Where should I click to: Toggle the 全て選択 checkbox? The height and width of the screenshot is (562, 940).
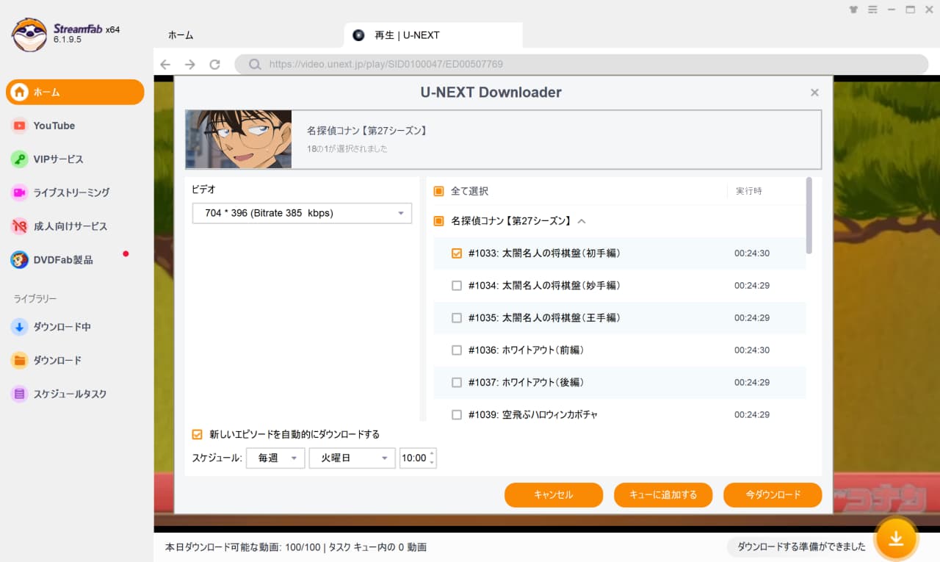coord(438,191)
